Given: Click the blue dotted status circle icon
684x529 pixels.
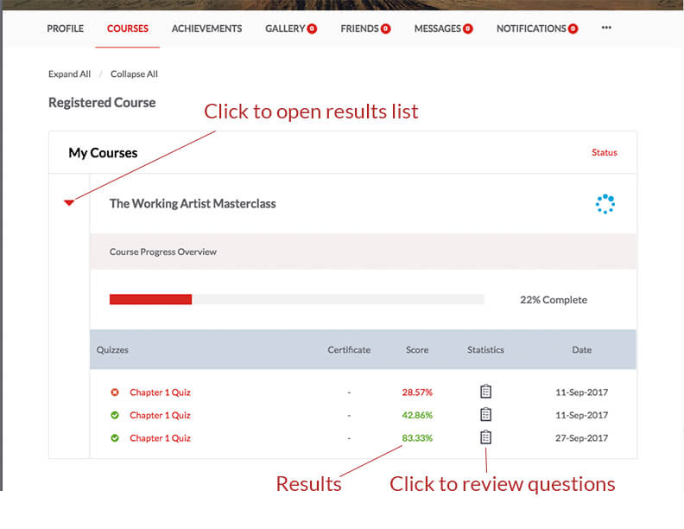Looking at the screenshot, I should (605, 204).
